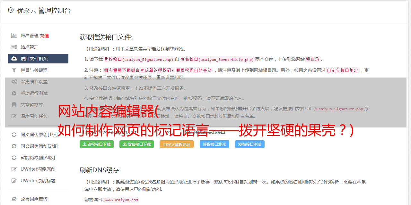
Task: Click the server icon for 站点管理
Action: (x=14, y=47)
